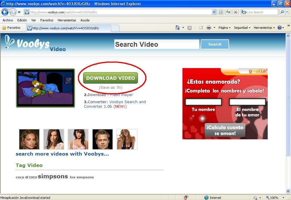
Task: Open the Seguridad command bar menu
Action: pos(242,28)
